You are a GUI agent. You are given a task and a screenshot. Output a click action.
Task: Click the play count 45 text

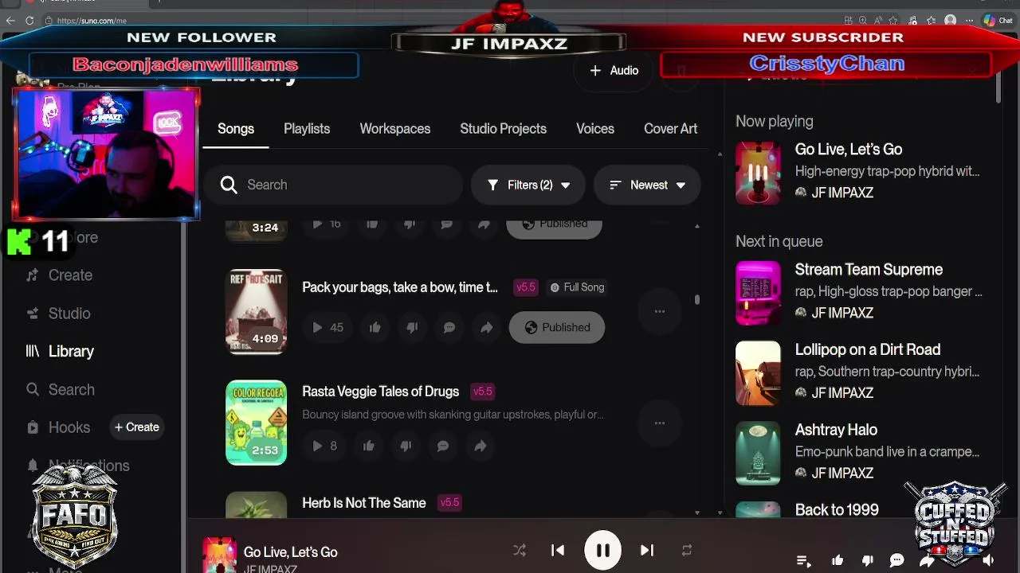pos(336,327)
